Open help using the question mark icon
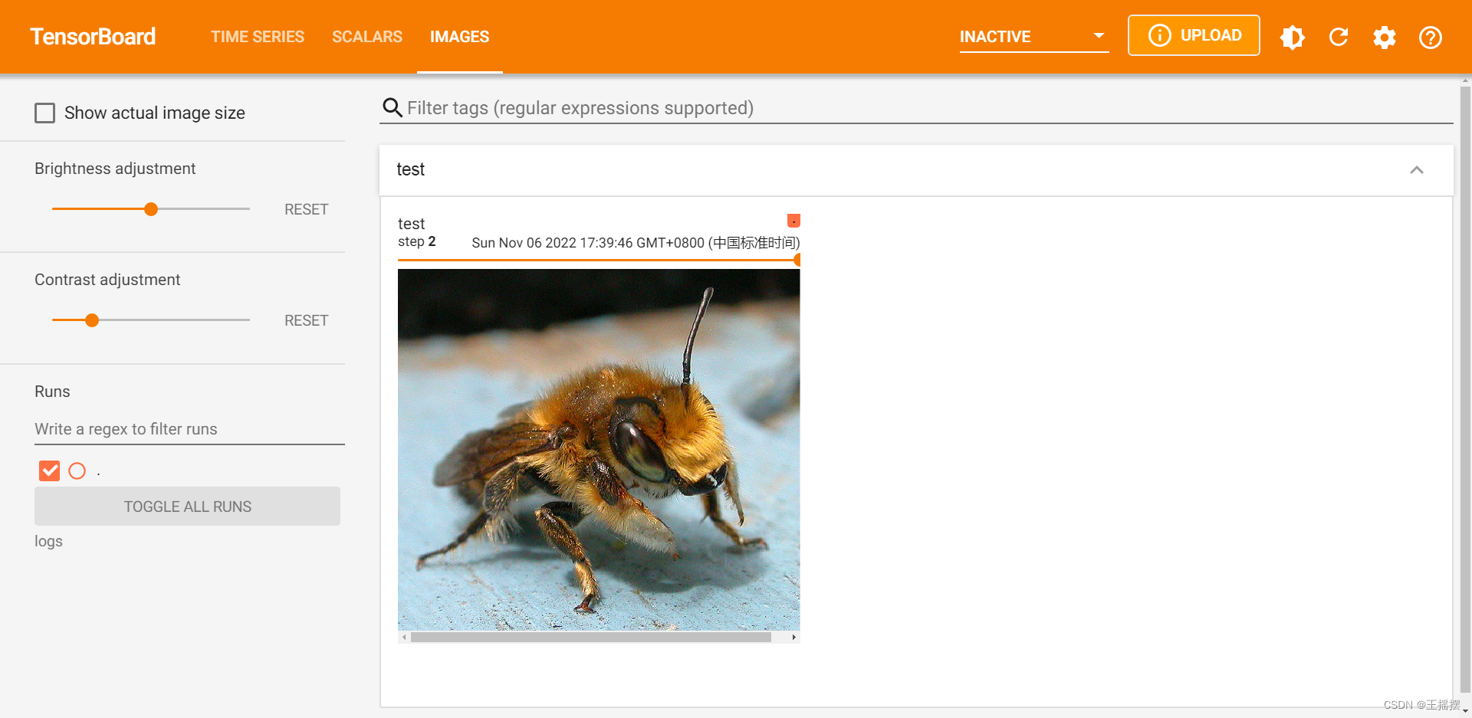 pos(1431,37)
